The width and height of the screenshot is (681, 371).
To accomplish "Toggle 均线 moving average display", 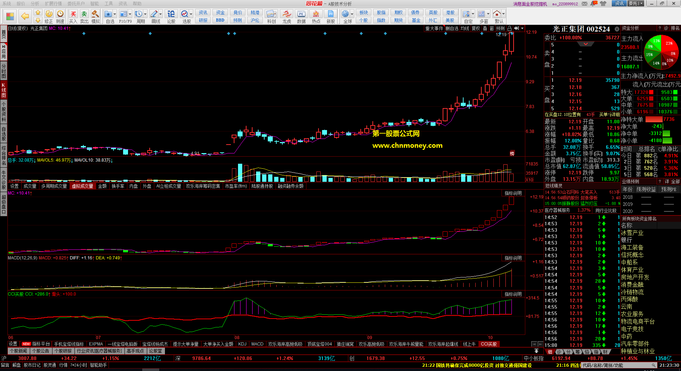I will 465,28.
